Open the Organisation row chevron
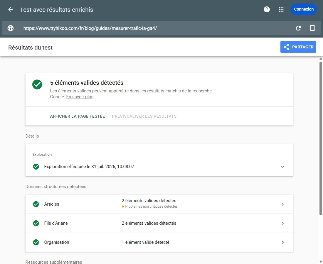The image size is (323, 264). click(282, 242)
